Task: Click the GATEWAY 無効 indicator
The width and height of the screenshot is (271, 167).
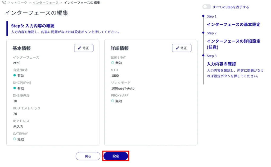Action: pos(15,139)
